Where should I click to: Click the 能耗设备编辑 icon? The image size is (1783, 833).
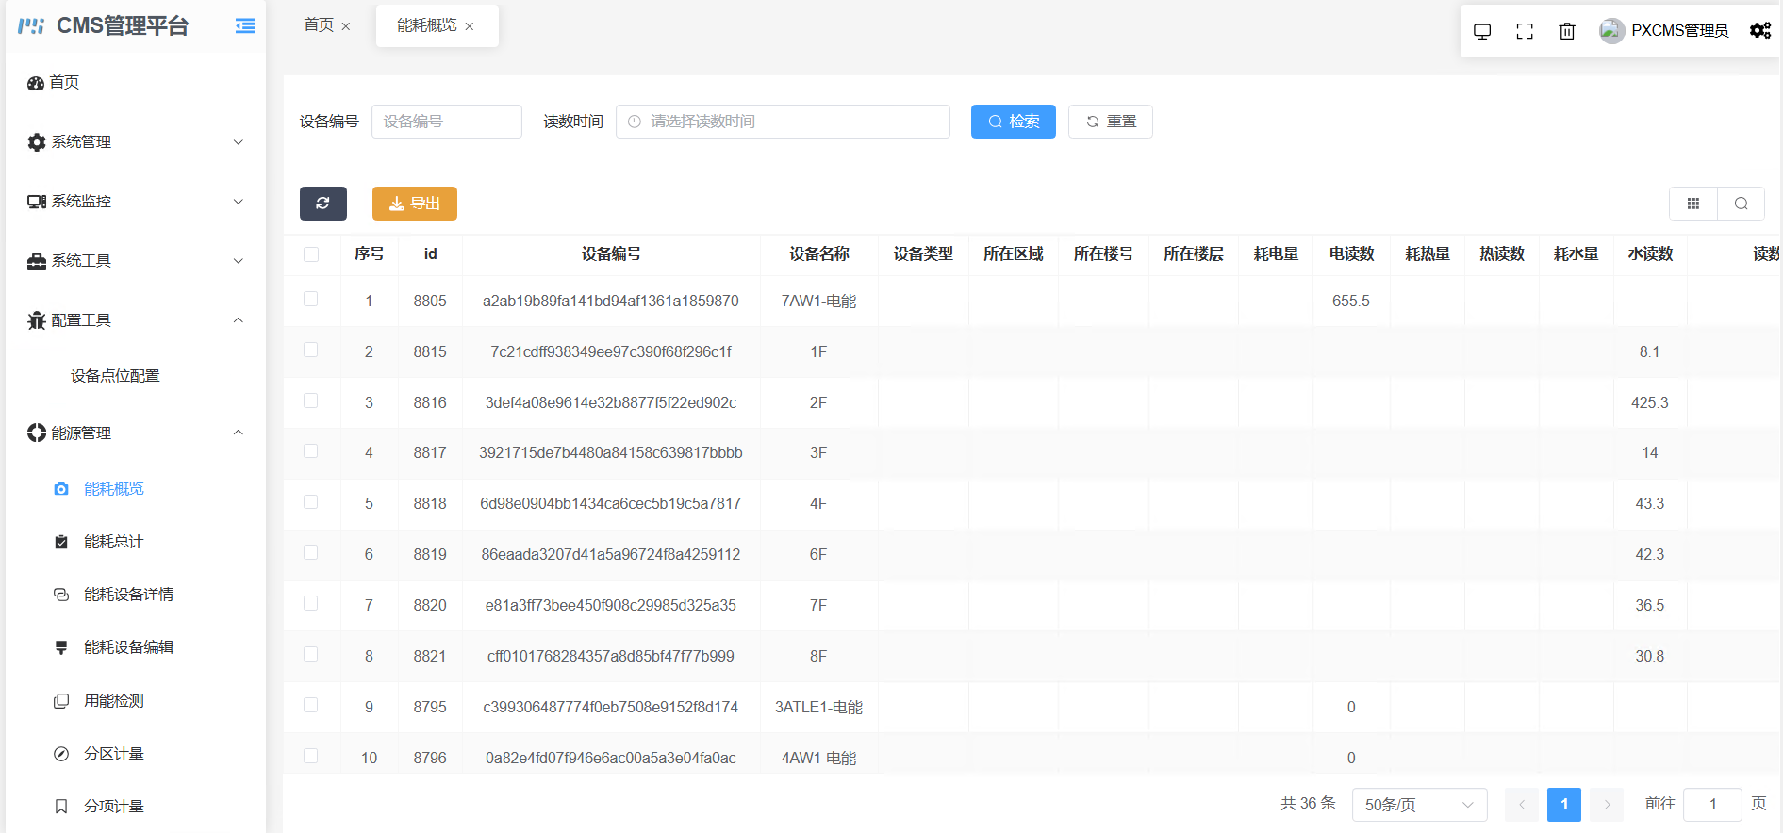[x=61, y=647]
